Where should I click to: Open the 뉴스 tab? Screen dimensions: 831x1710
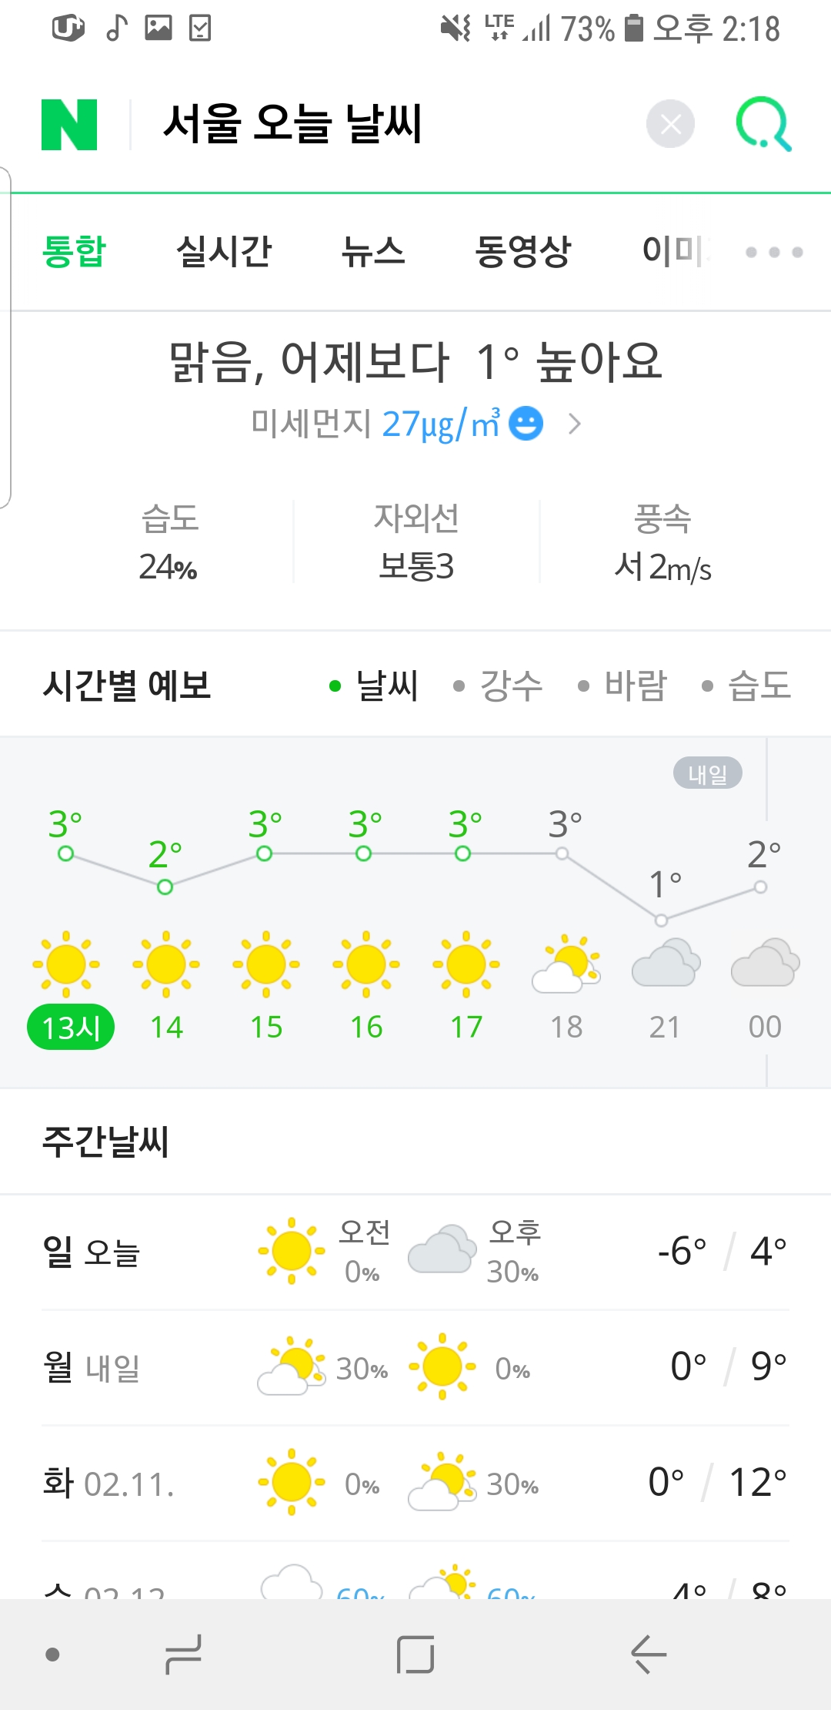pos(373,251)
